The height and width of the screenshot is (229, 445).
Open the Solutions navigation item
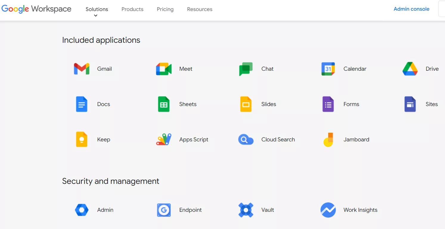coord(97,9)
